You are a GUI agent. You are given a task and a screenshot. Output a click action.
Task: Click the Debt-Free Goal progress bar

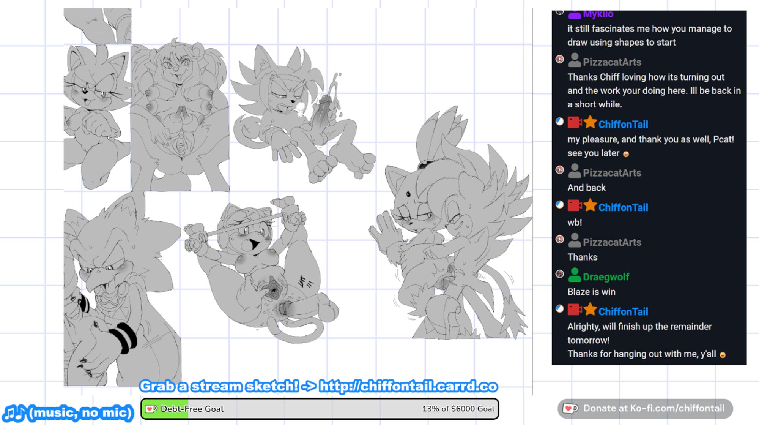[x=320, y=409]
